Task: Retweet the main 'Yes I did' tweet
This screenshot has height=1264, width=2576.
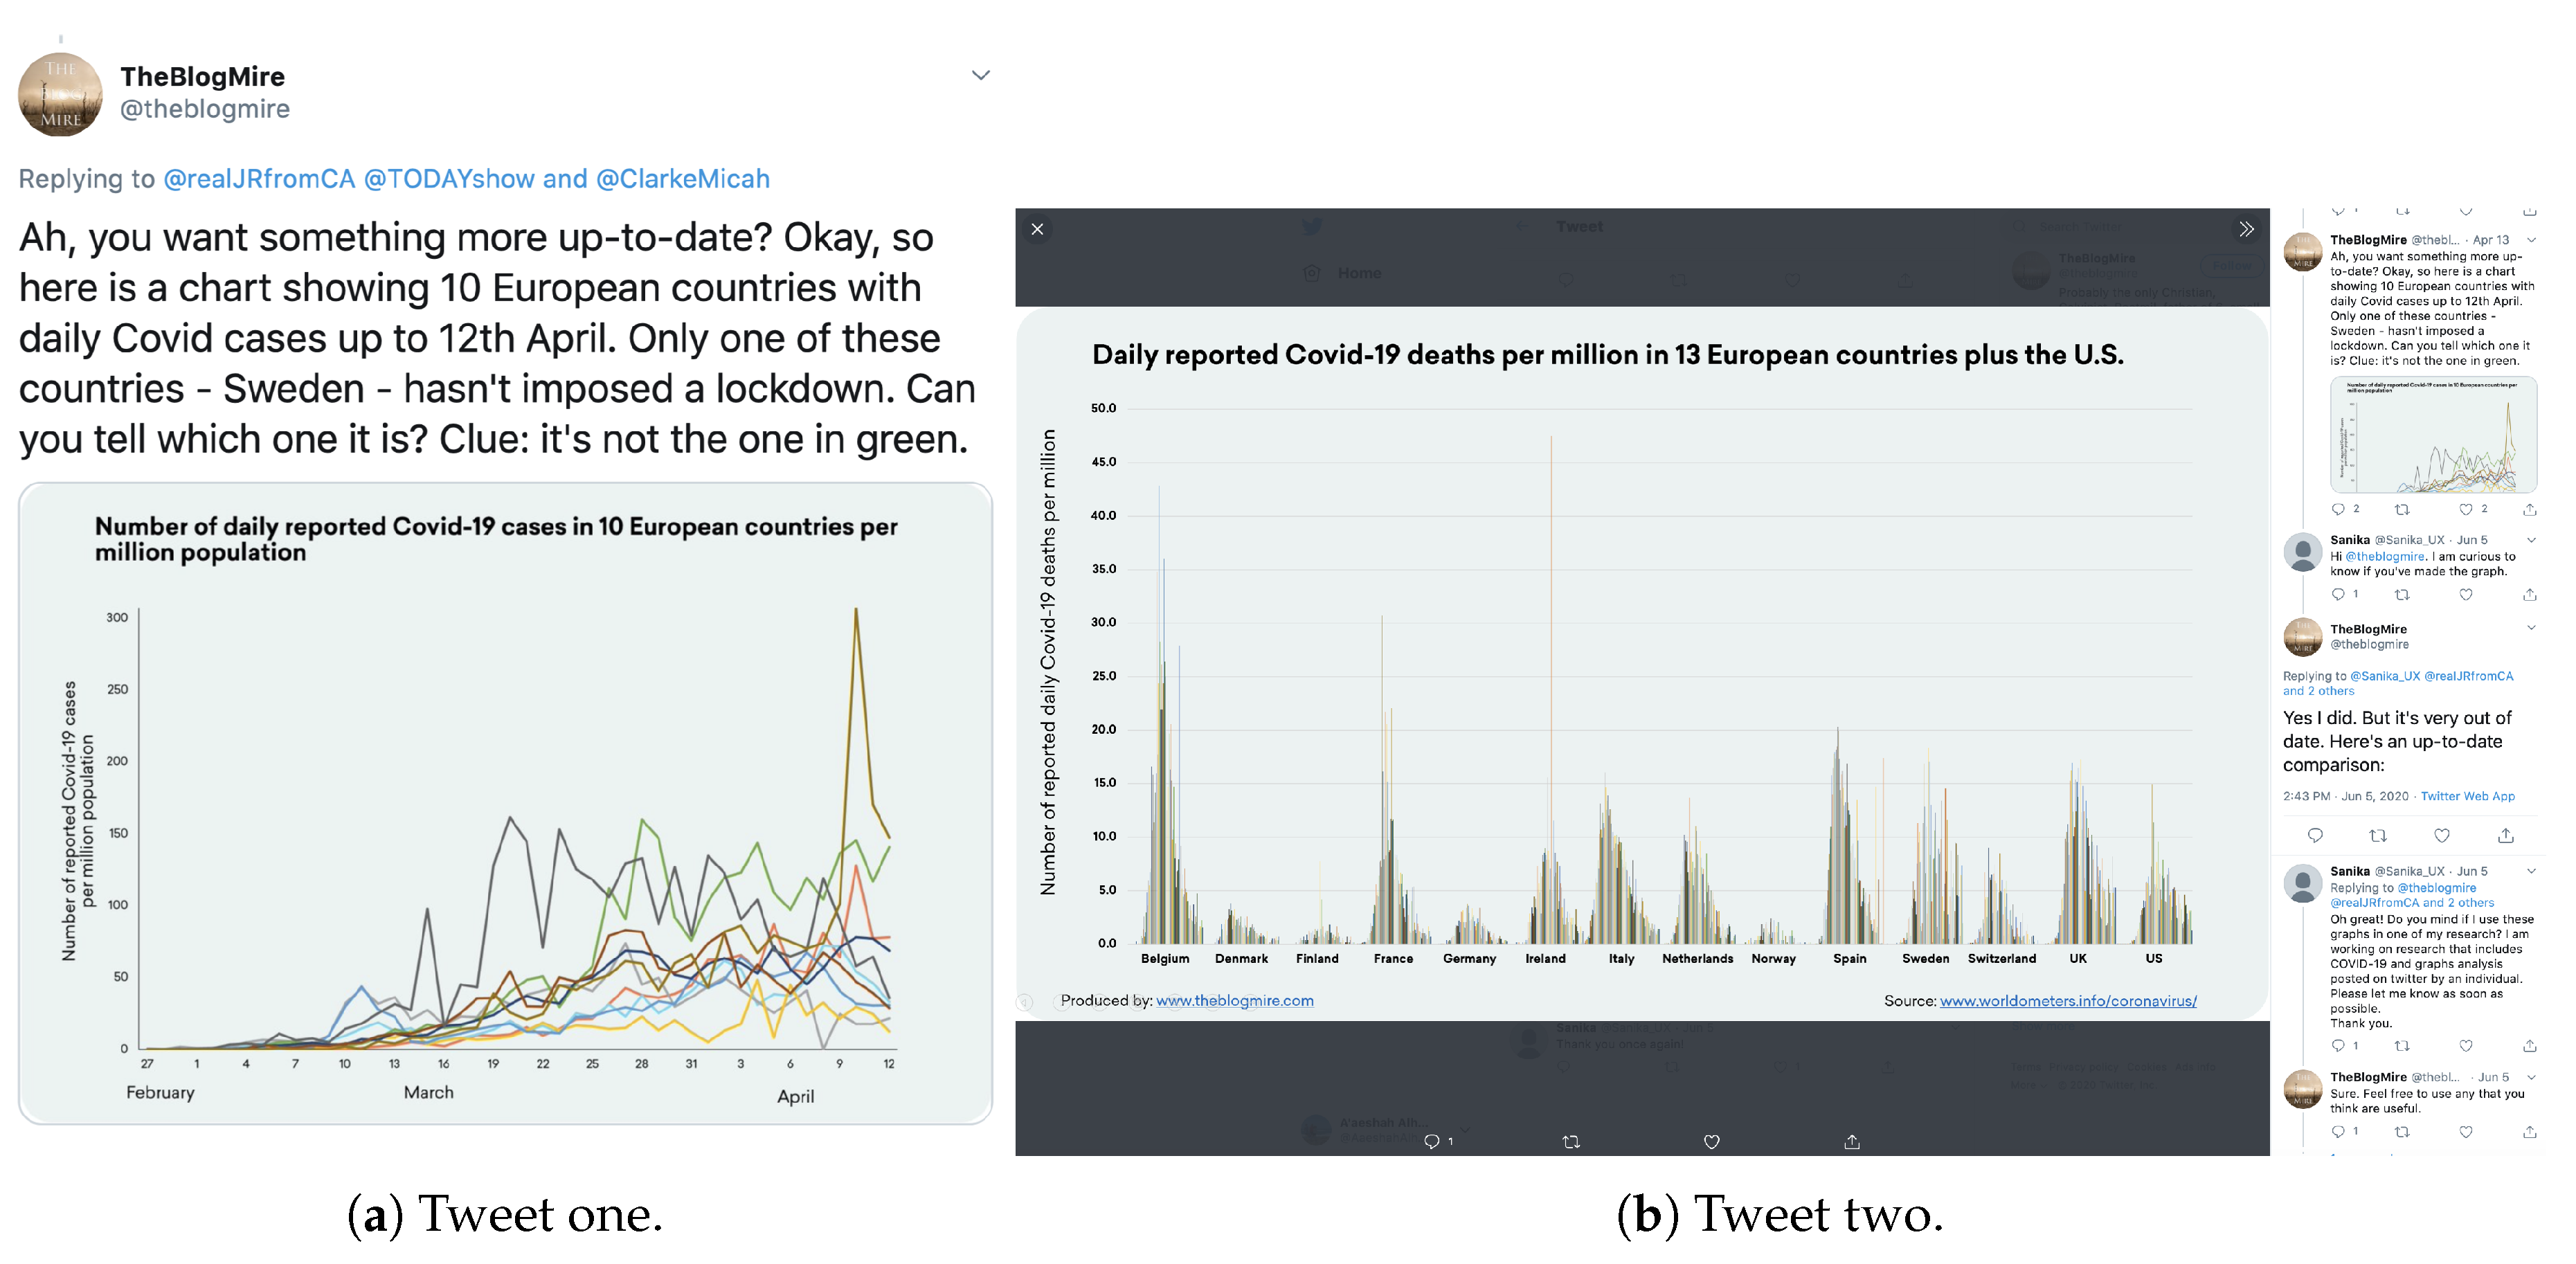Action: pos(2378,835)
